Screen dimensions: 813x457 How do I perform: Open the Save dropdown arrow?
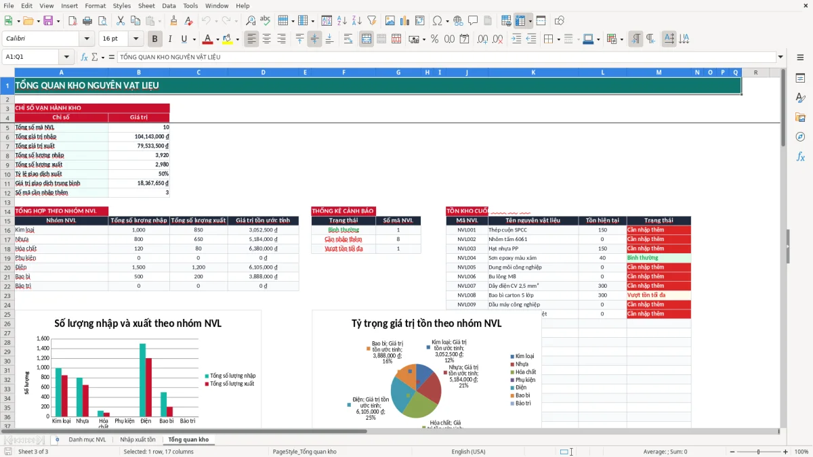(x=58, y=21)
